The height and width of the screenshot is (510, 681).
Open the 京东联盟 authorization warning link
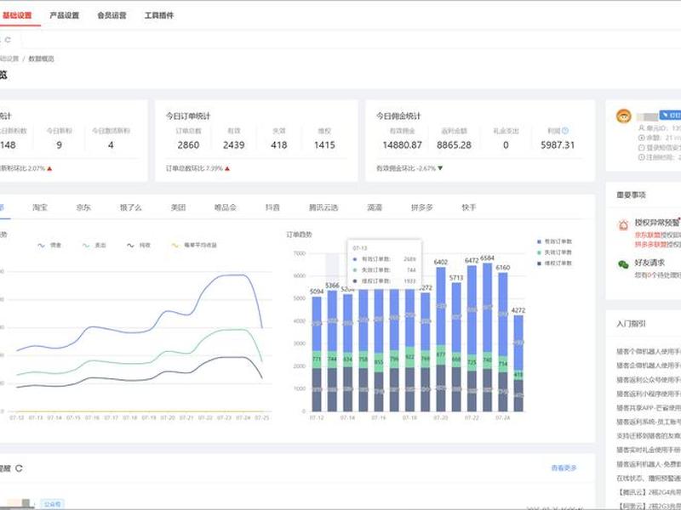point(648,235)
